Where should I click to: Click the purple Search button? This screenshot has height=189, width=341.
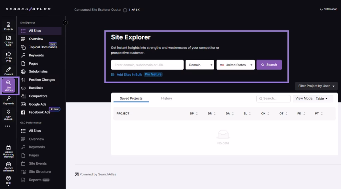coord(269,65)
